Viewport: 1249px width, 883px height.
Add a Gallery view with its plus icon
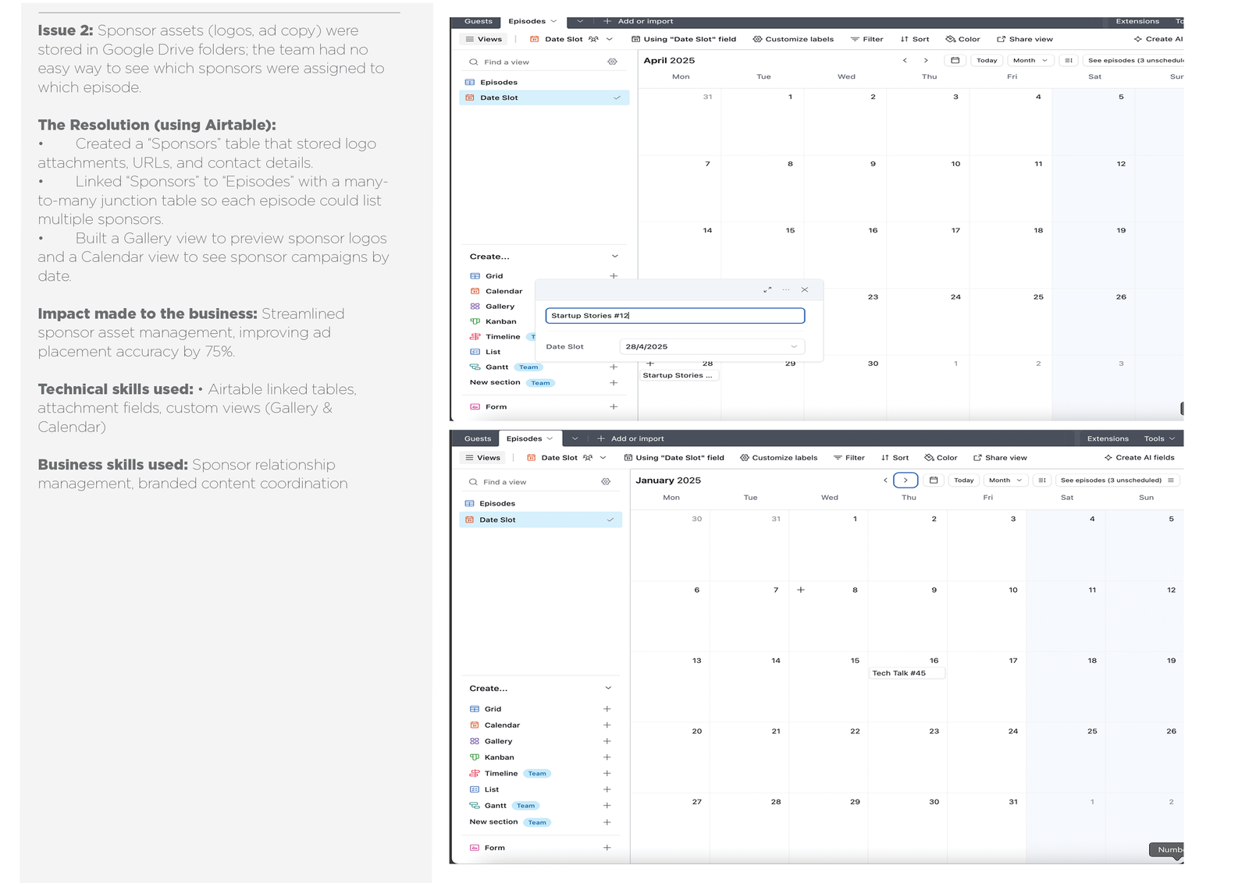[x=607, y=741]
